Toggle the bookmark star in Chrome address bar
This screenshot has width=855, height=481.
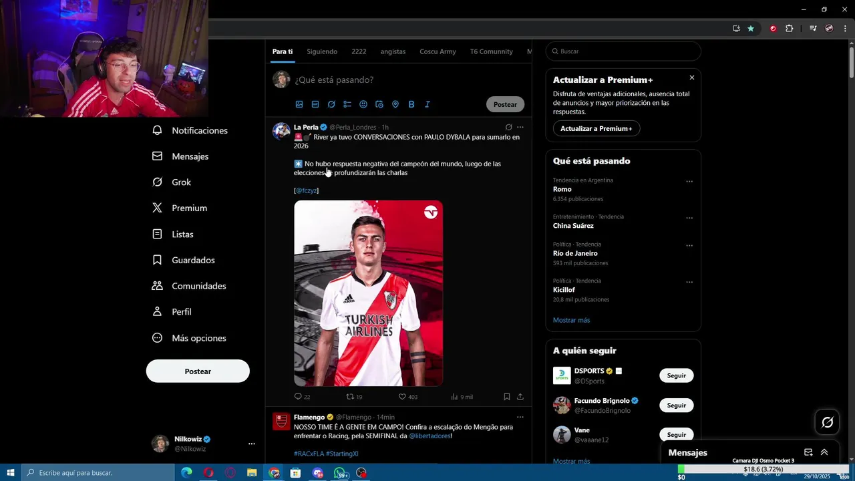(x=751, y=28)
